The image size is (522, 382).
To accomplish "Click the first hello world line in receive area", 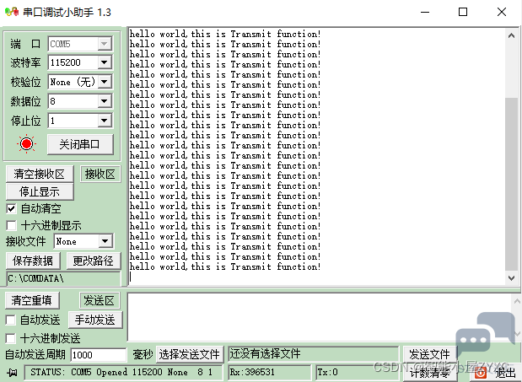I will (x=225, y=34).
